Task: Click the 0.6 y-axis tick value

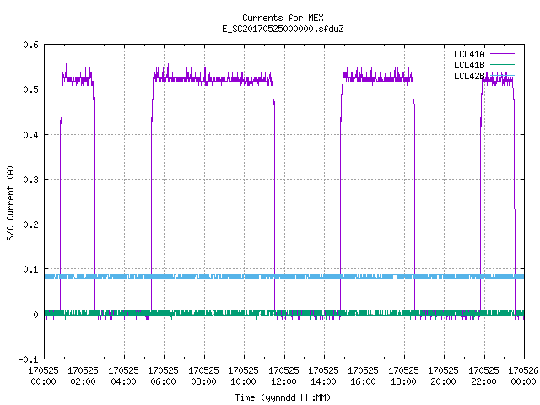Action: (x=30, y=45)
